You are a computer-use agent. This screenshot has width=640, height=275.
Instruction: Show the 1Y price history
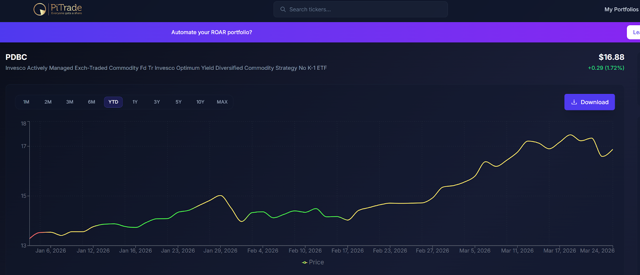tap(135, 102)
